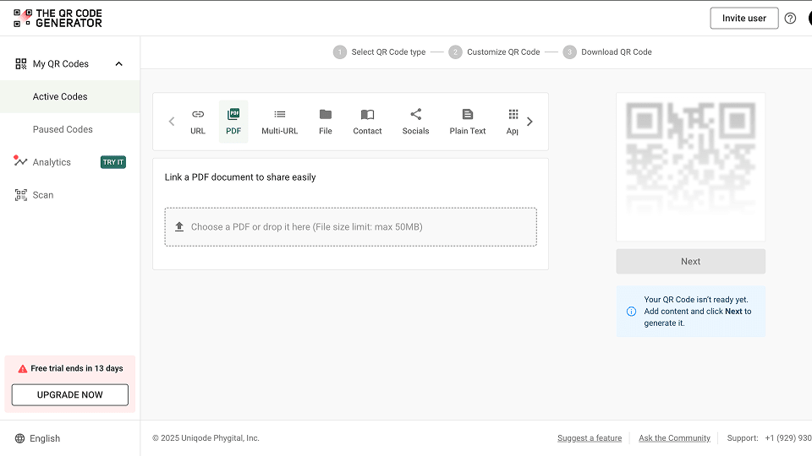Select the Plain Text document icon type
Image resolution: width=812 pixels, height=456 pixels.
pyautogui.click(x=468, y=114)
